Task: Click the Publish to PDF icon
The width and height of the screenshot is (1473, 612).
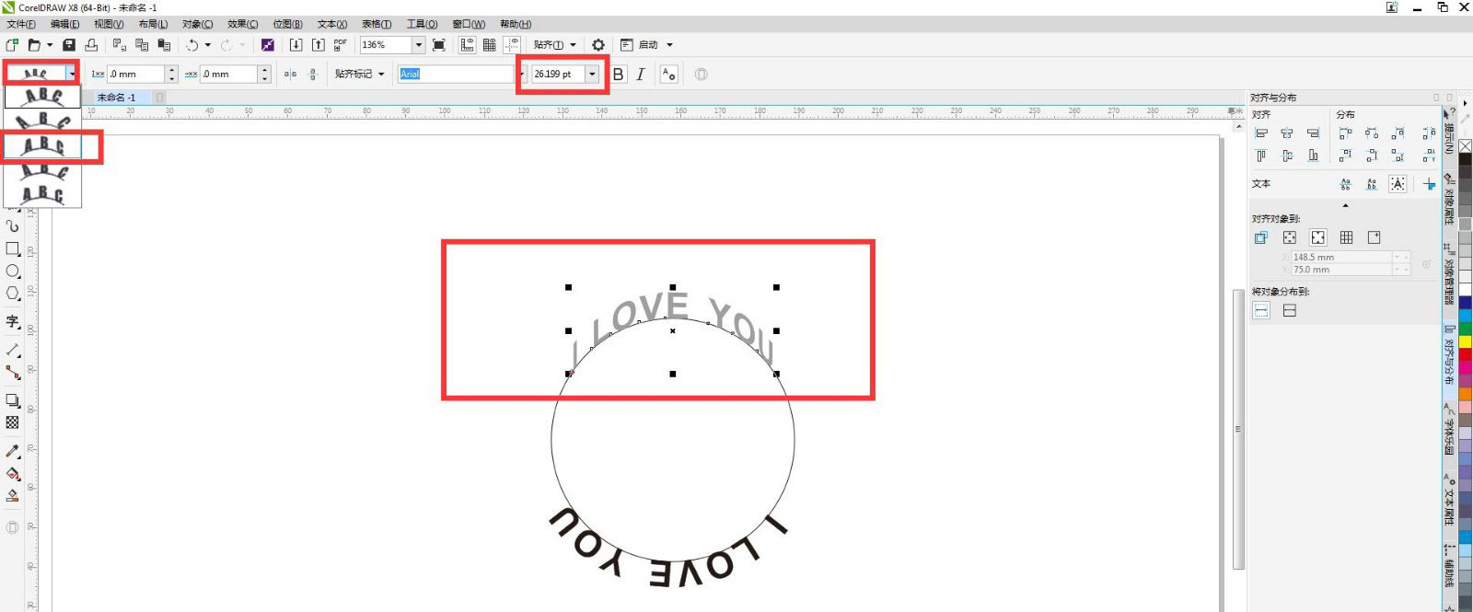Action: pos(341,45)
